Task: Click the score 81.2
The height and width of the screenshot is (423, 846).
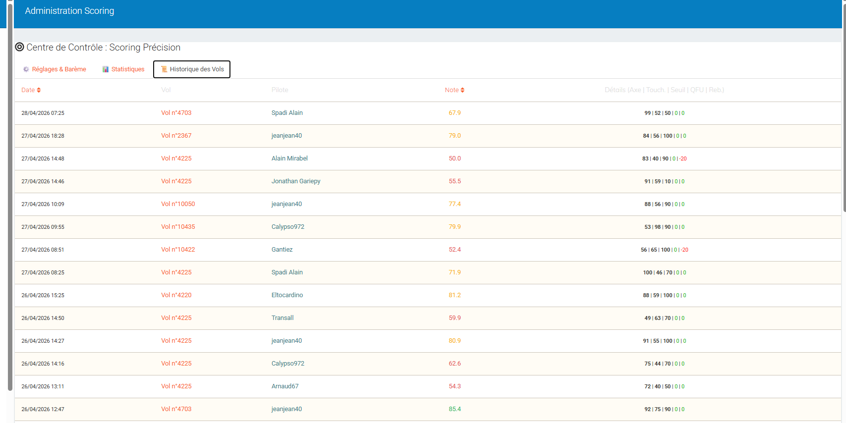Action: click(454, 295)
